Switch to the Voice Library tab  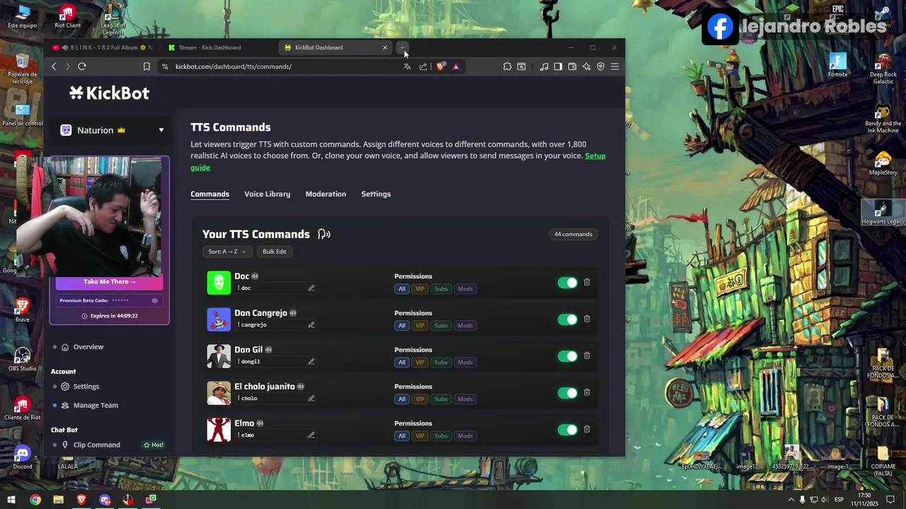tap(267, 194)
